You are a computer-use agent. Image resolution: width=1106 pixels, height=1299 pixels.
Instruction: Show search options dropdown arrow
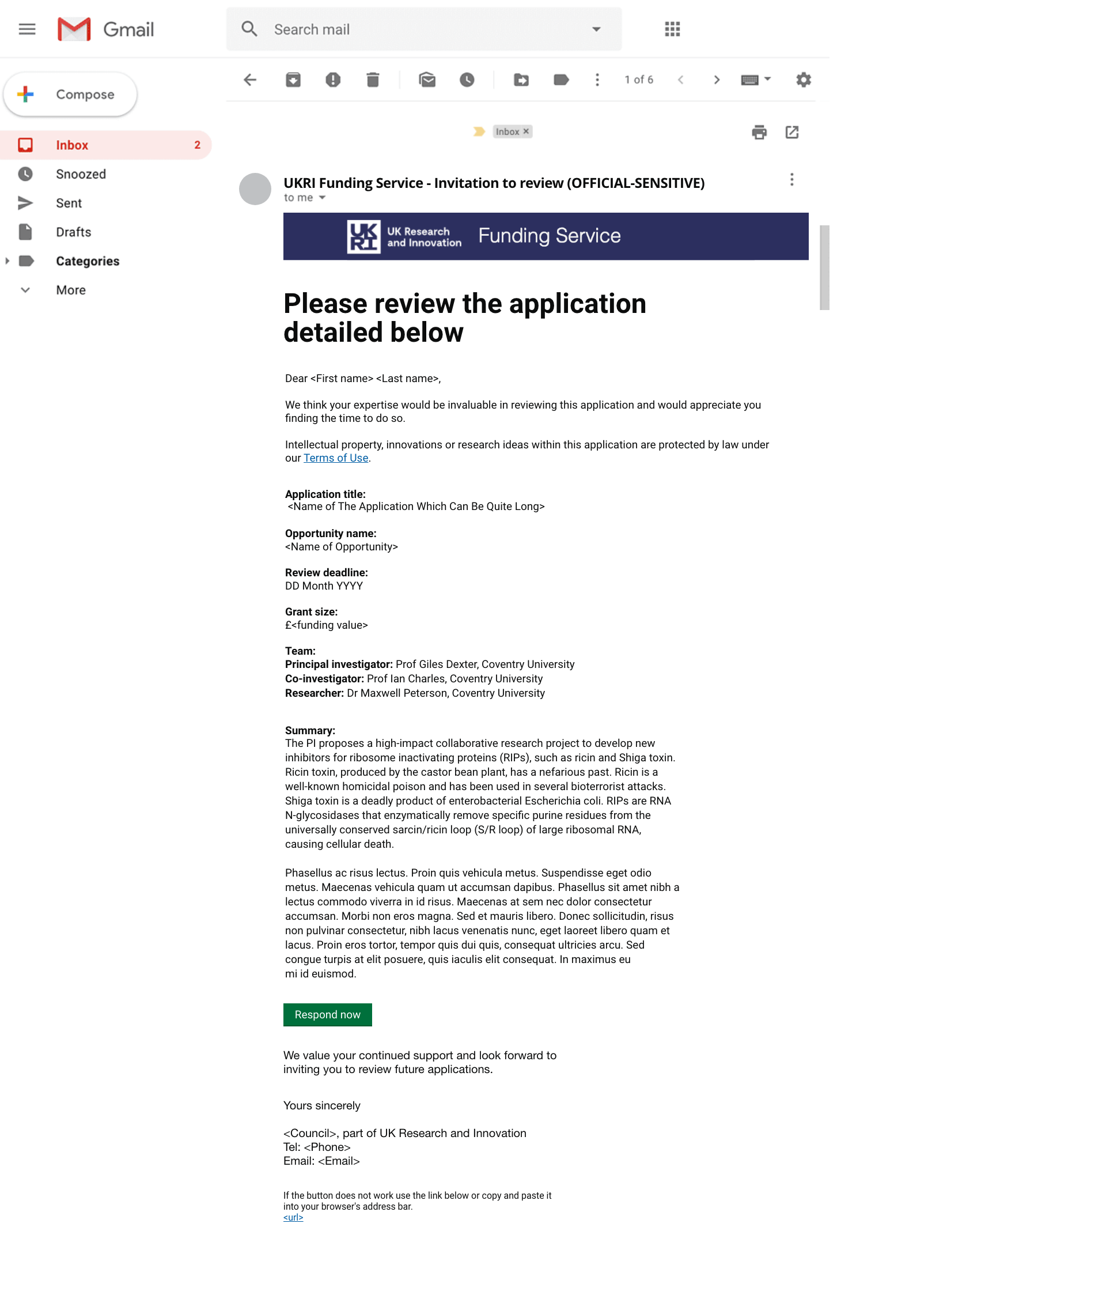coord(597,29)
